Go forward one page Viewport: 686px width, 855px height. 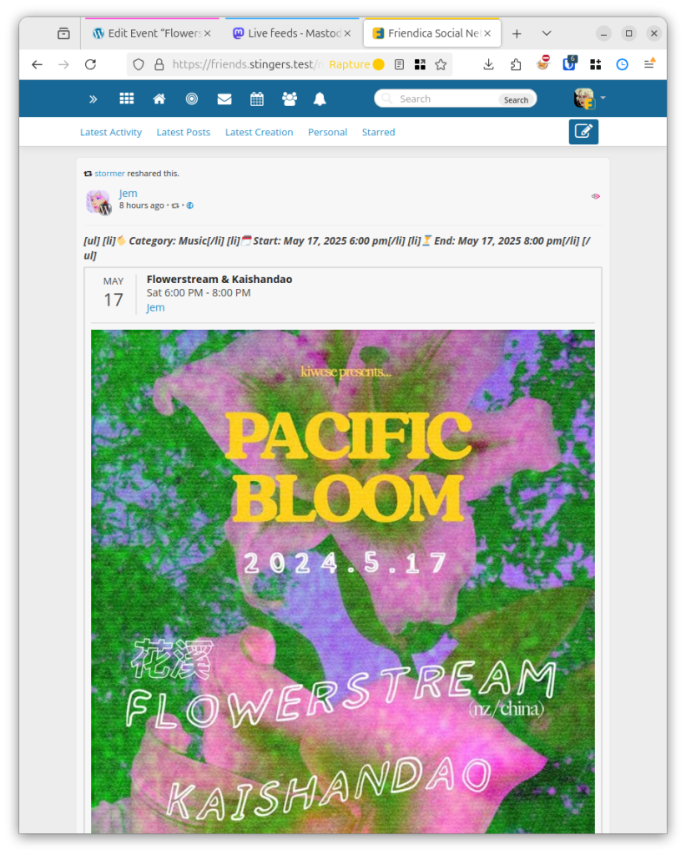[x=63, y=65]
